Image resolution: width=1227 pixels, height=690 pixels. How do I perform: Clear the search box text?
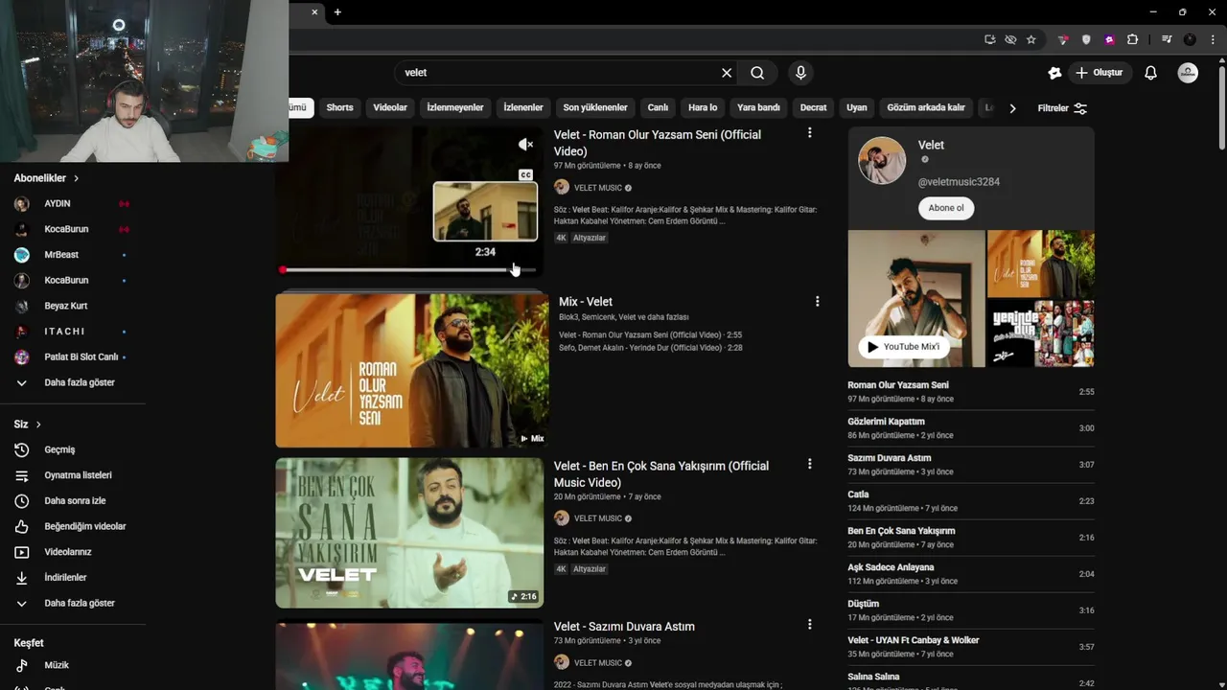coord(727,73)
